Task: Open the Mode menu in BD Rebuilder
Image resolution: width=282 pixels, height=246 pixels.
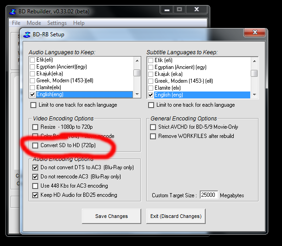Action: (34, 23)
